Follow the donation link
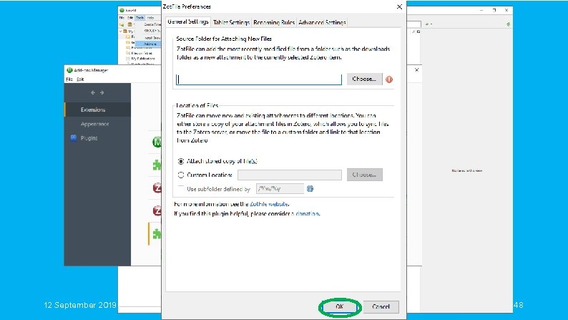The image size is (568, 320). point(307,213)
